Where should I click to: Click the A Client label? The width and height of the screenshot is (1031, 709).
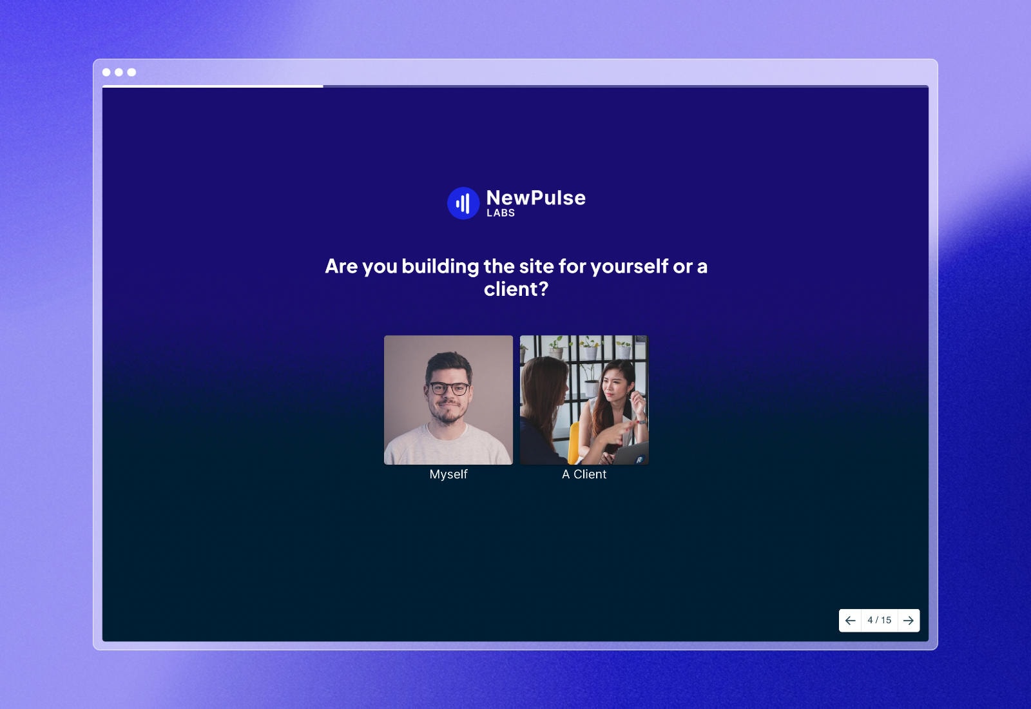(584, 474)
